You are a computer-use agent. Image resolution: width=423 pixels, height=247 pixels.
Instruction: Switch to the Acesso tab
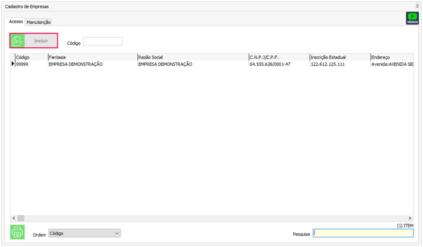16,21
